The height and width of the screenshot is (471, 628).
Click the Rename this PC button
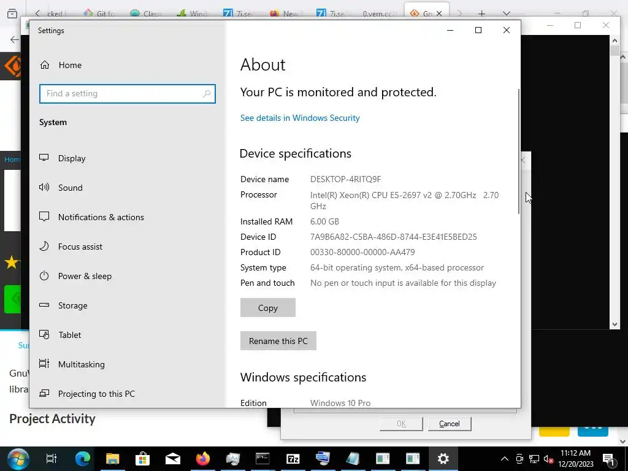(x=278, y=341)
